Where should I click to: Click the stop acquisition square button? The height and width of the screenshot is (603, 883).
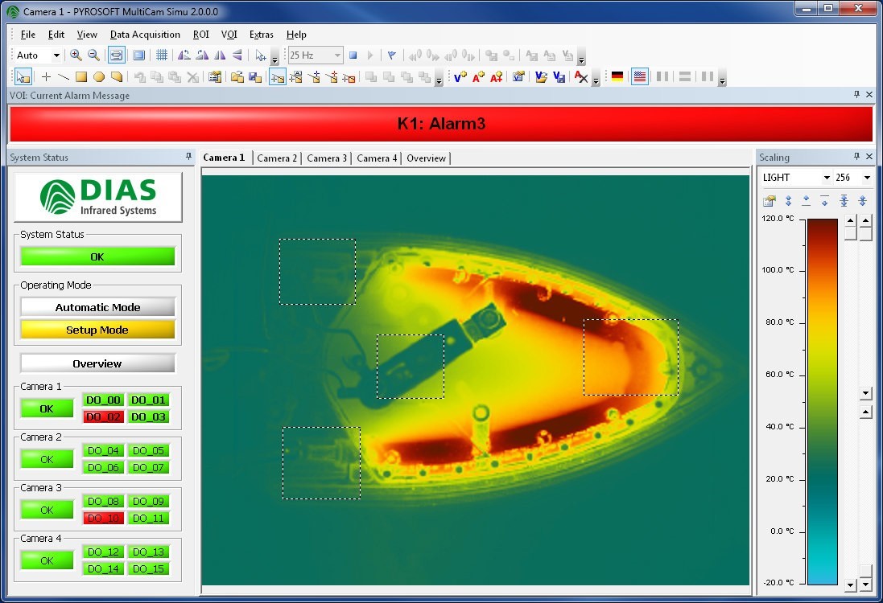pyautogui.click(x=353, y=55)
